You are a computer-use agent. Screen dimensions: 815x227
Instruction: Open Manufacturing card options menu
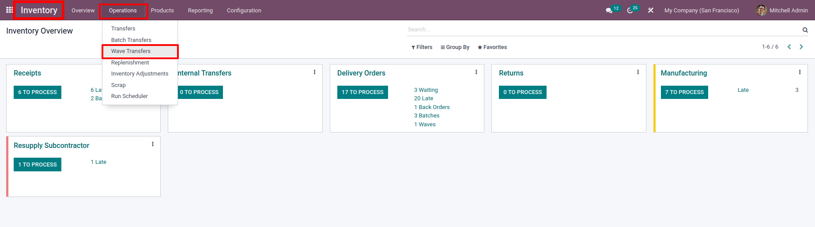click(x=800, y=72)
